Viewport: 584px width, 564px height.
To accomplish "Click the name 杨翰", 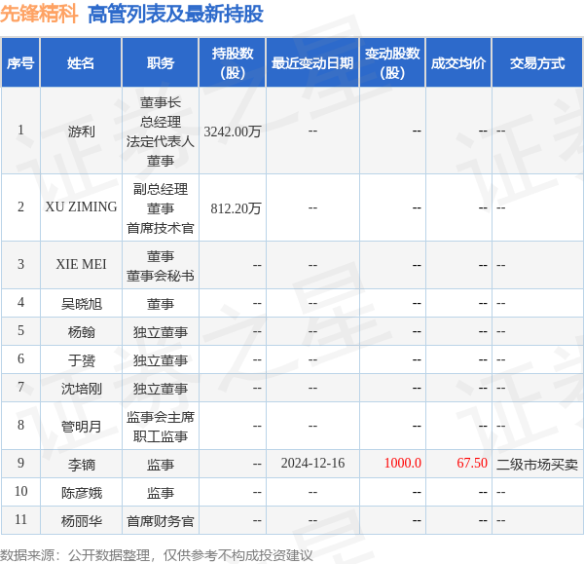I will 81,332.
